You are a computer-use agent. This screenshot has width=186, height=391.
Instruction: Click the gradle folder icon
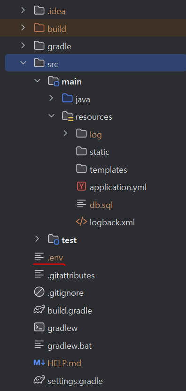click(x=39, y=46)
